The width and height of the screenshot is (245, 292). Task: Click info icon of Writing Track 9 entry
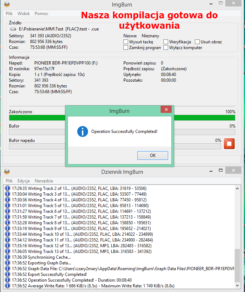point(8,229)
